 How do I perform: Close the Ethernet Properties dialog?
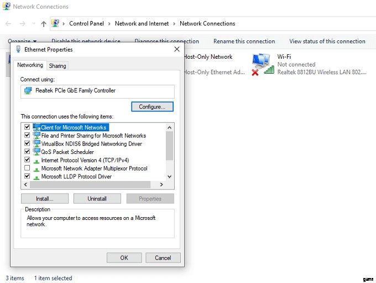[x=177, y=49]
